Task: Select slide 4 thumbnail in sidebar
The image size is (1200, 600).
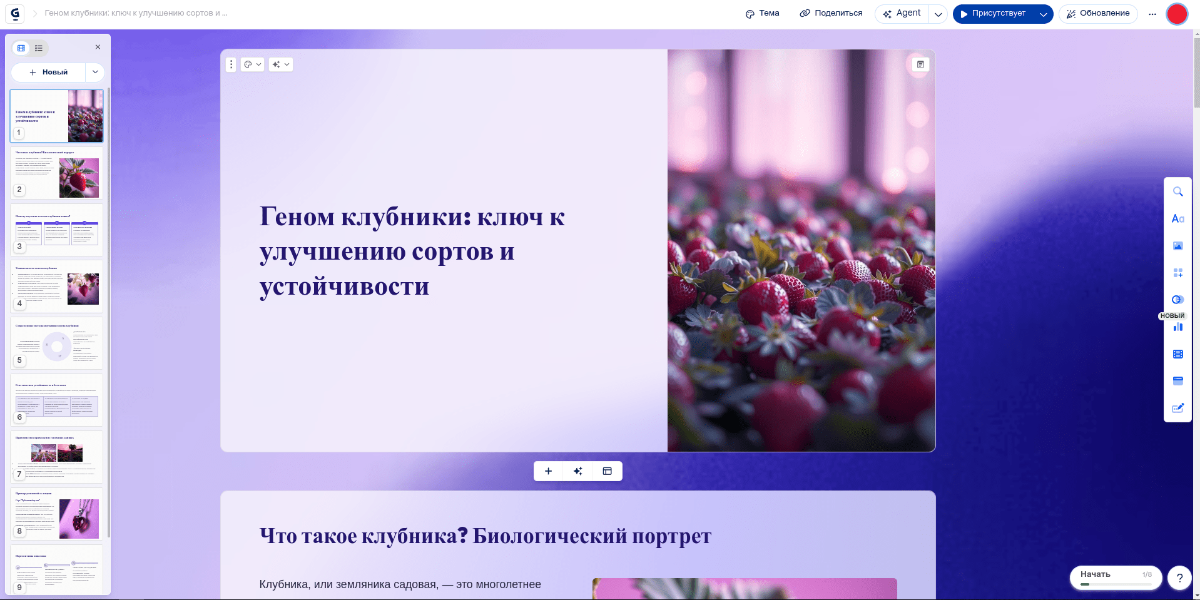Action: pos(57,287)
